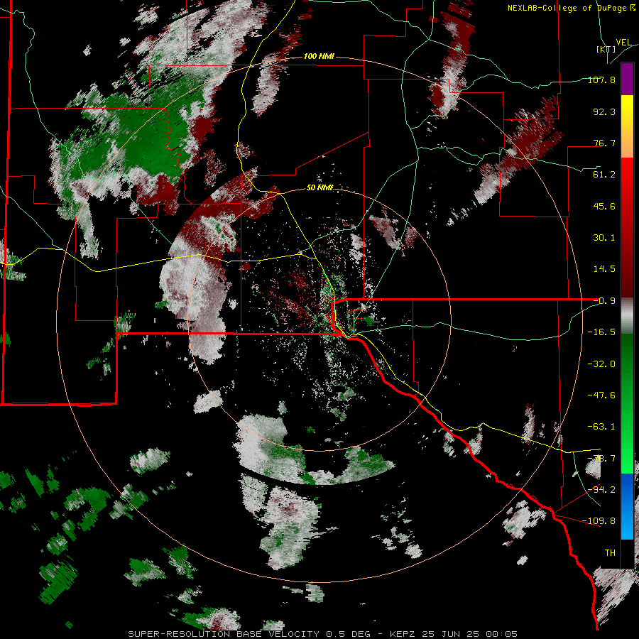639x639 pixels.
Task: Click the 30.1 velocity scale value
Action: pyautogui.click(x=604, y=238)
